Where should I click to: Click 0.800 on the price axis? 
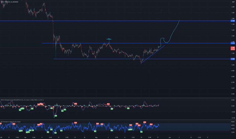(x=233, y=77)
